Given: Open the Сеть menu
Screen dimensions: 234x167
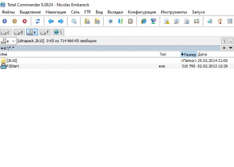Looking at the screenshot, I should (75, 12).
